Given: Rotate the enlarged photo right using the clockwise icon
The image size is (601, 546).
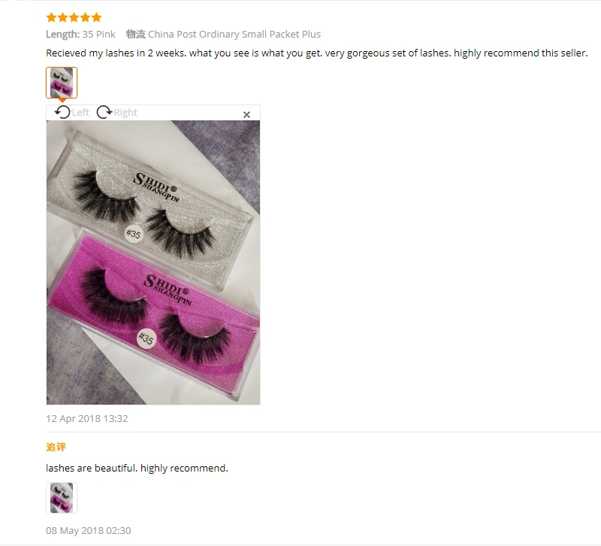Looking at the screenshot, I should pos(104,112).
